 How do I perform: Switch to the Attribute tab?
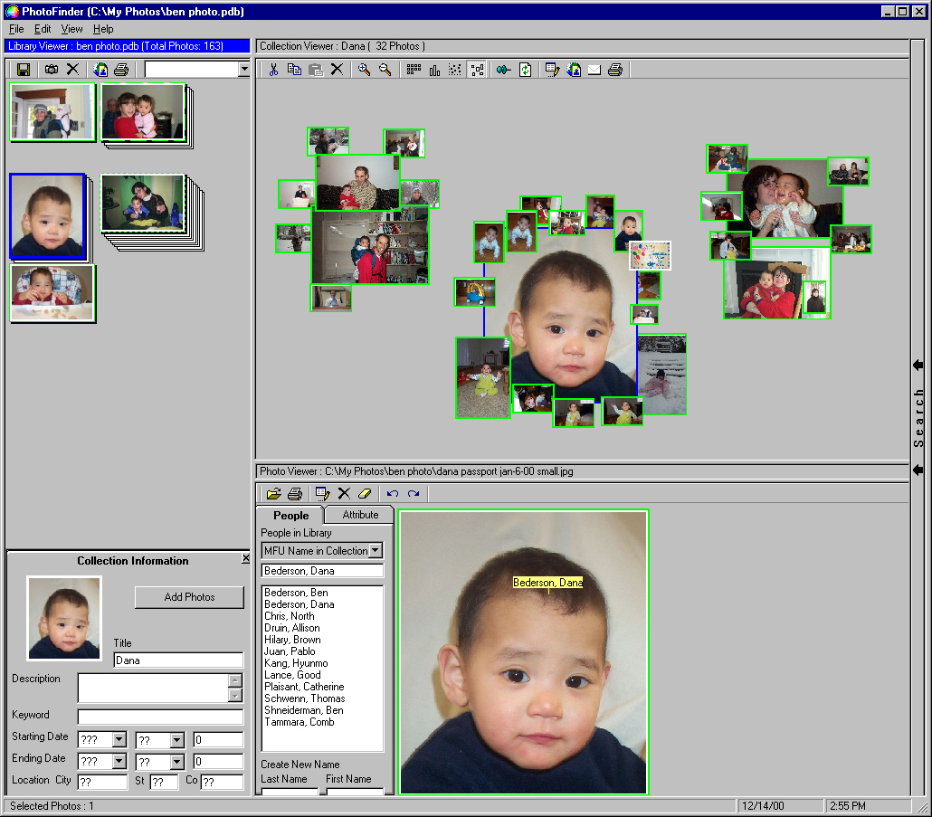pos(360,515)
